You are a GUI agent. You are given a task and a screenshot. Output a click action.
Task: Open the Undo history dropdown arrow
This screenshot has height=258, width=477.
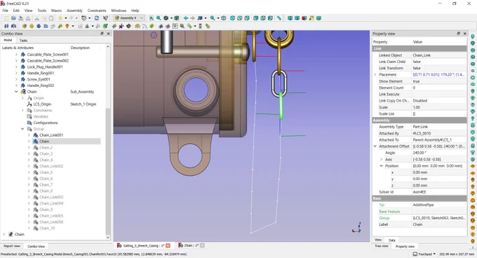coord(65,18)
